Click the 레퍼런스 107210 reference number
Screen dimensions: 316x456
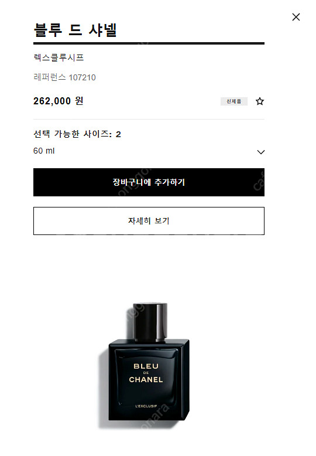pyautogui.click(x=64, y=77)
